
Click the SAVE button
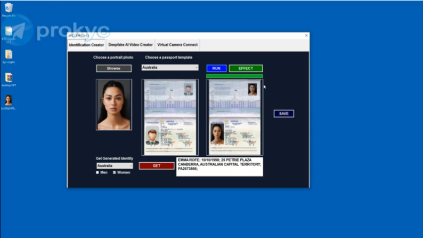[x=284, y=114]
